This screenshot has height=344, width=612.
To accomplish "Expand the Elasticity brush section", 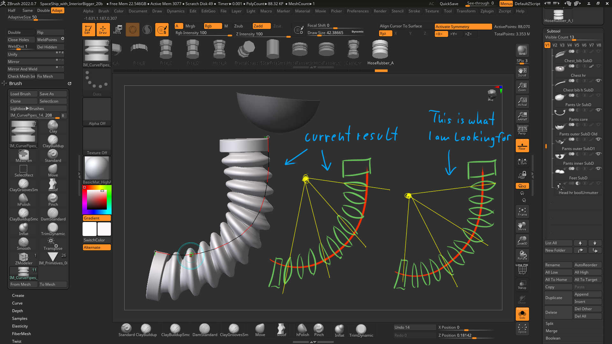I will click(x=20, y=326).
